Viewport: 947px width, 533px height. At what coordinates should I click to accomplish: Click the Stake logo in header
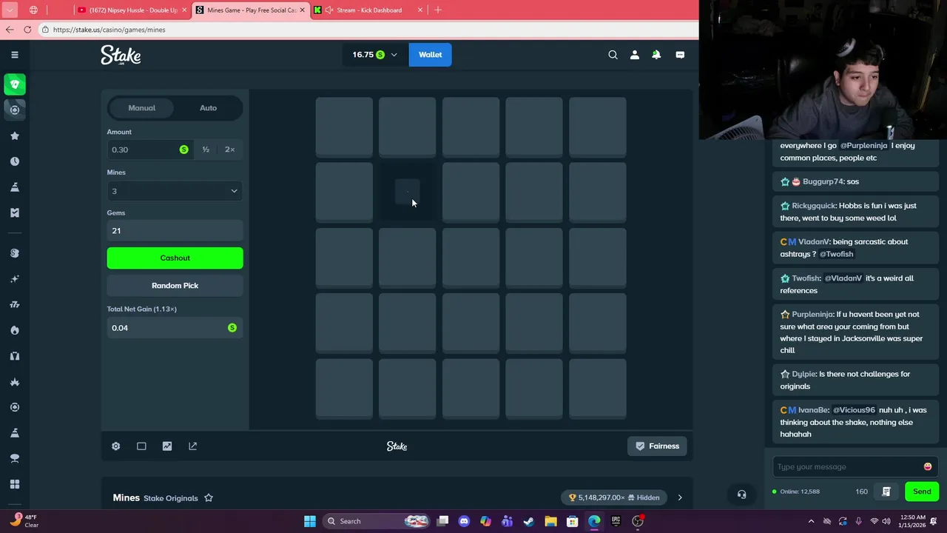121,55
